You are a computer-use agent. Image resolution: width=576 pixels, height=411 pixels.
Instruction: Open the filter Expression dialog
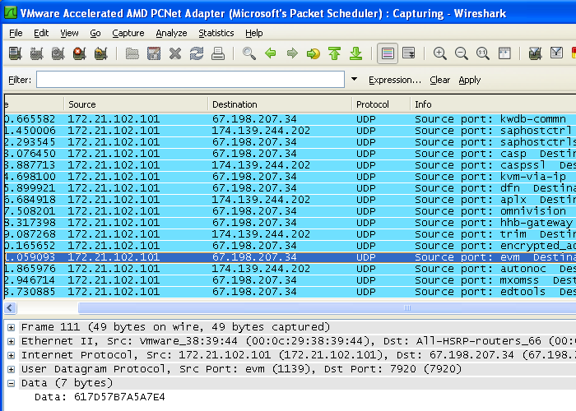394,80
